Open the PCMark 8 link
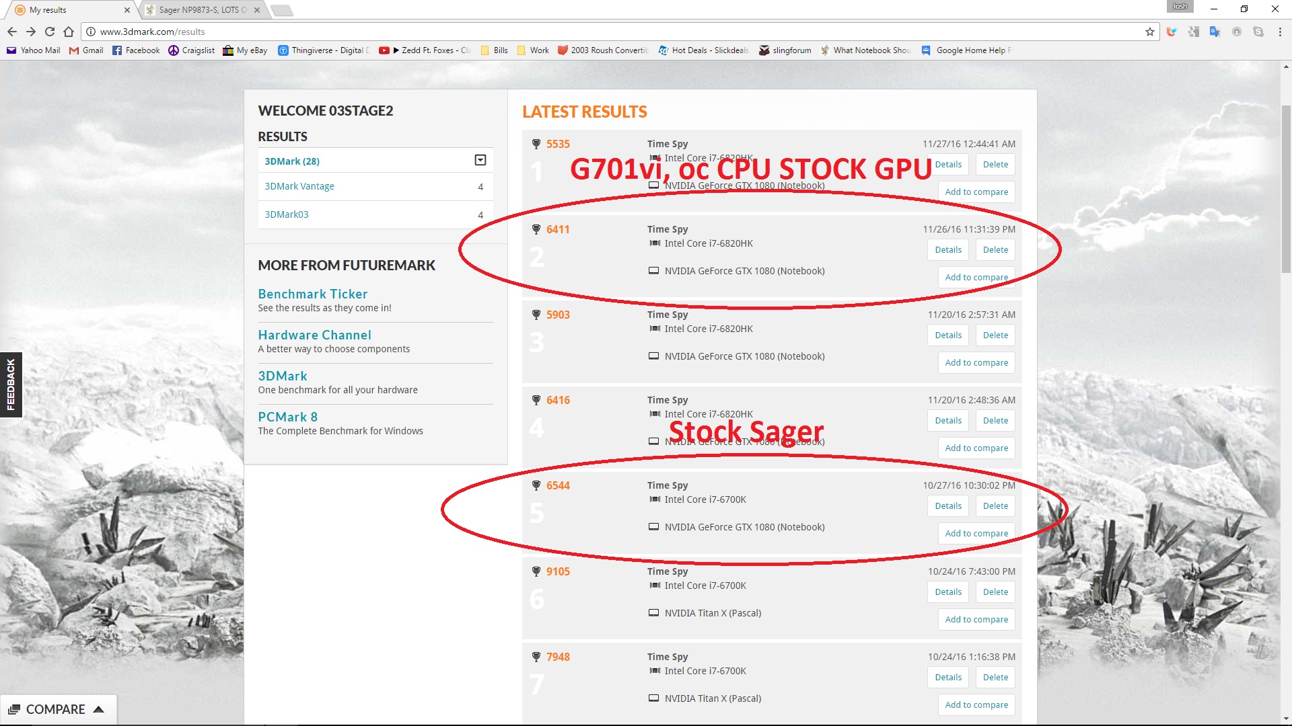This screenshot has width=1292, height=726. (288, 417)
